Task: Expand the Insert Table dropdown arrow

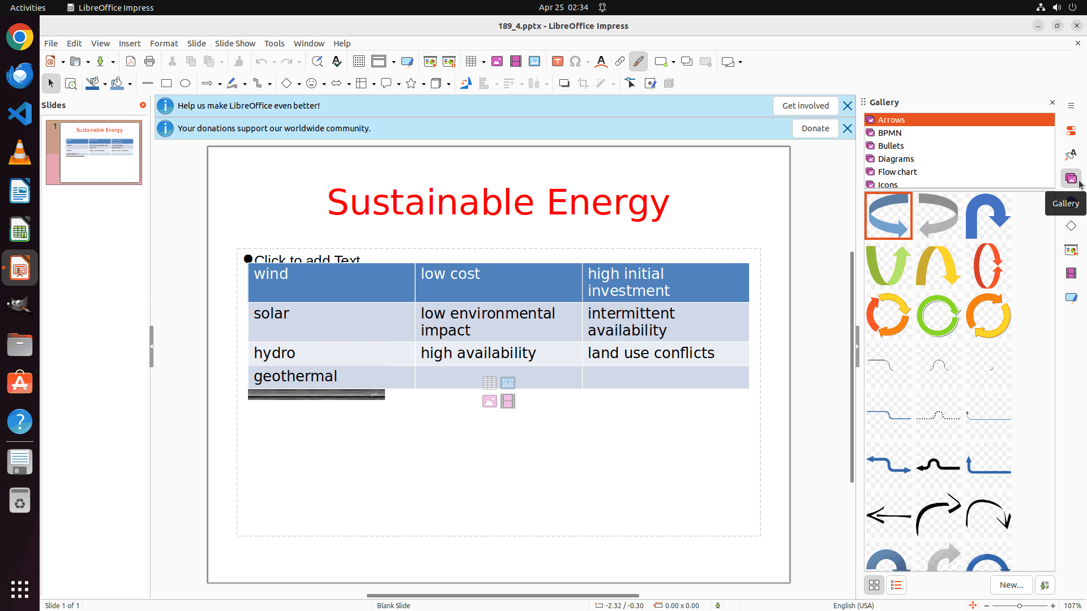Action: 483,62
